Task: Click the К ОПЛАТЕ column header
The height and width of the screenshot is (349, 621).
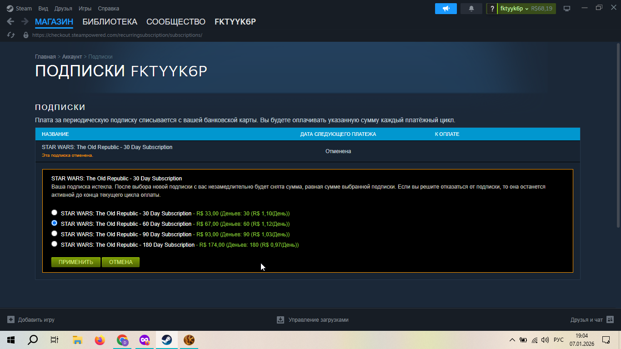Action: click(447, 135)
